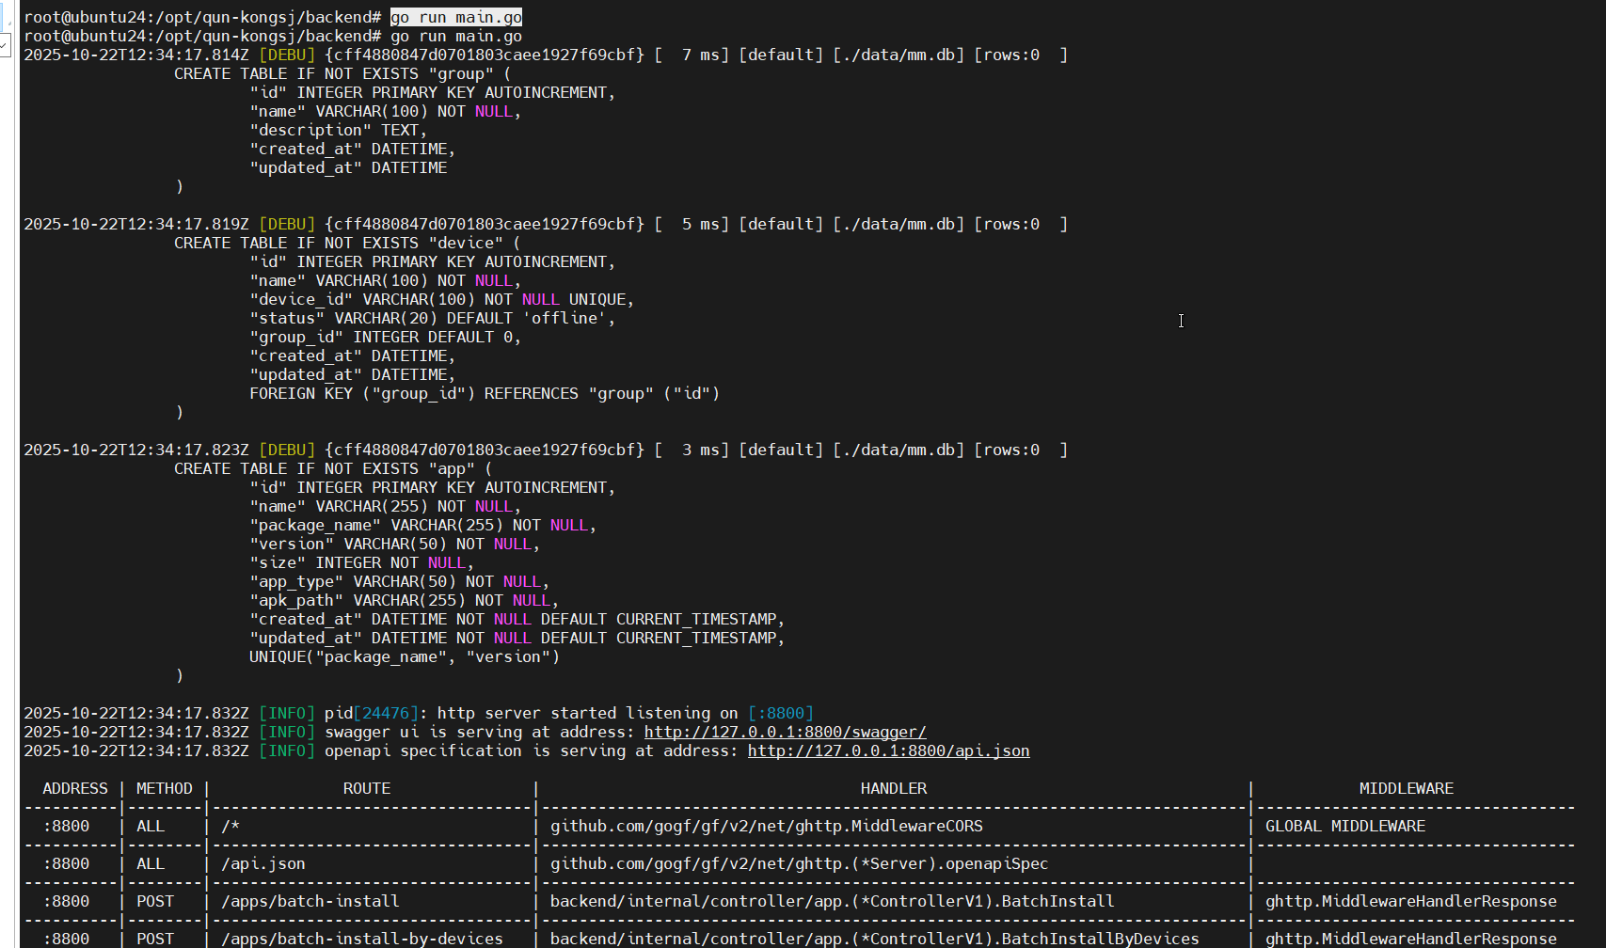1606x948 pixels.
Task: Open the swagger UI address link
Action: coord(785,732)
